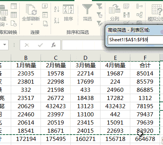The width and height of the screenshot is (163, 145).
Task: Click the 全部刷新 refresh all button
Action: click(31, 12)
